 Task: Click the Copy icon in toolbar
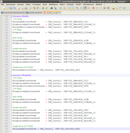pos(34,8)
